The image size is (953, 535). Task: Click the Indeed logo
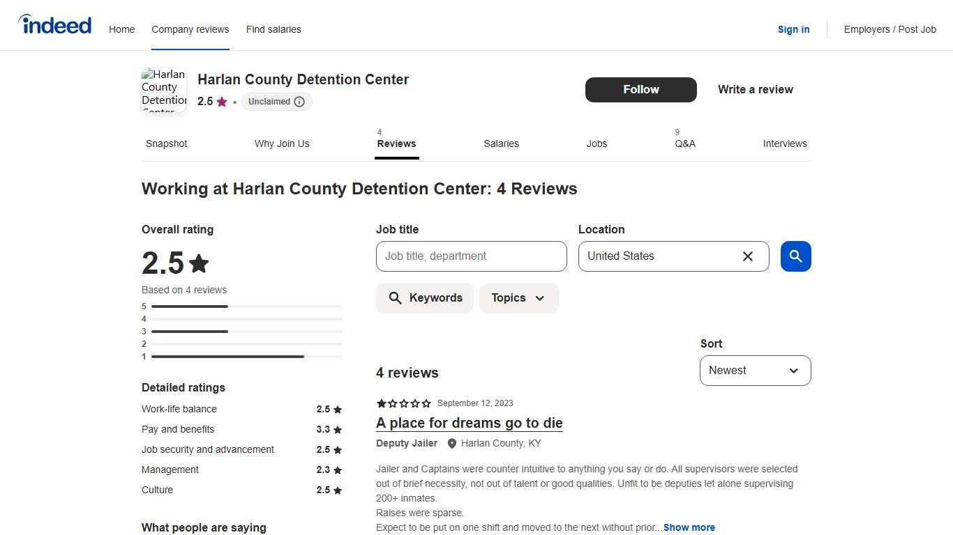pos(54,24)
